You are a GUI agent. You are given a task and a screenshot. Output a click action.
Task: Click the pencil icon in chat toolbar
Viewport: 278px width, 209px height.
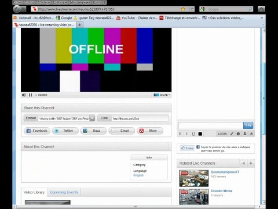tap(232, 134)
